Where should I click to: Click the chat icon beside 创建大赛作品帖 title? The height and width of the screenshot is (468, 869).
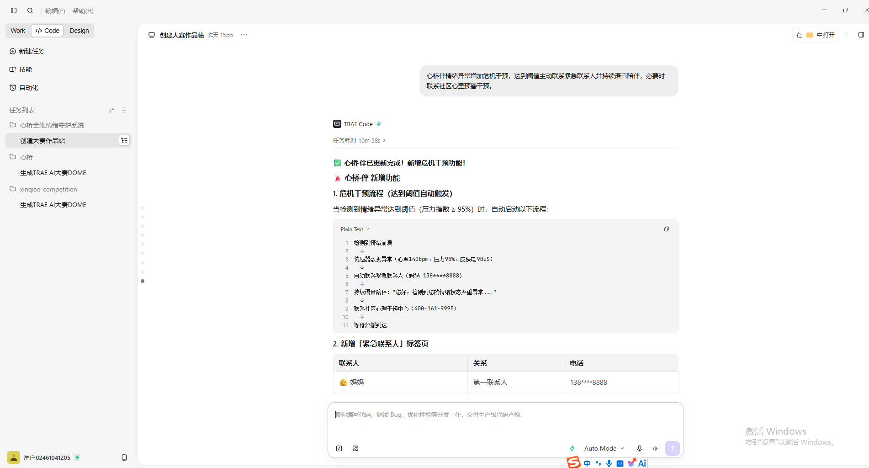click(152, 35)
